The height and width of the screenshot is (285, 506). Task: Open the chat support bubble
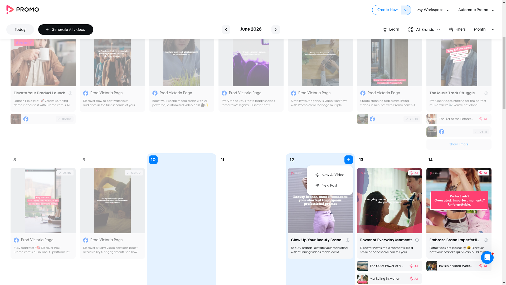487,258
